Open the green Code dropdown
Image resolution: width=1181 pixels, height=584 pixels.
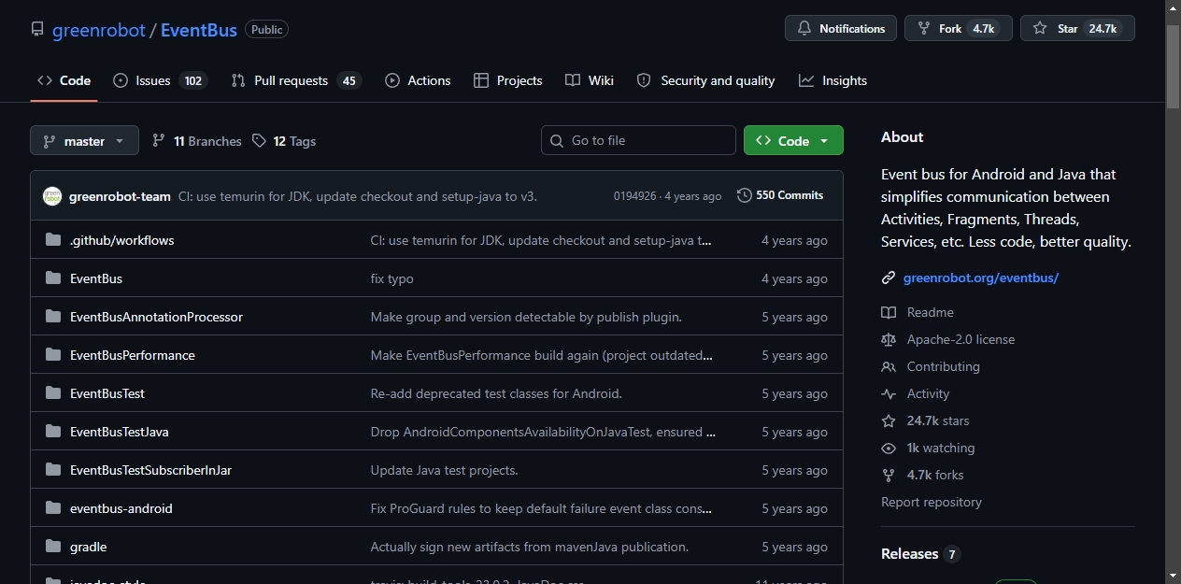[793, 140]
